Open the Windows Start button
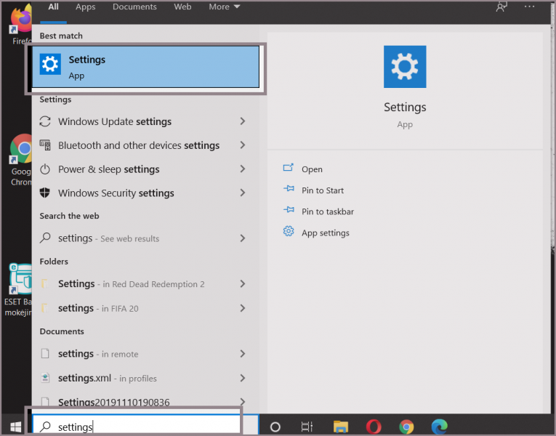The width and height of the screenshot is (556, 436). (x=15, y=427)
